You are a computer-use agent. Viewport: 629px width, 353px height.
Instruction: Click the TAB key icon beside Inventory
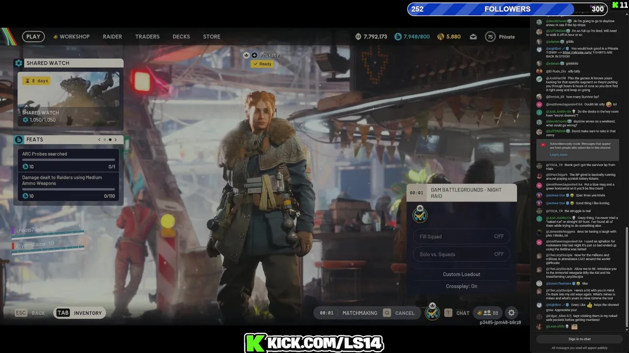(x=63, y=313)
